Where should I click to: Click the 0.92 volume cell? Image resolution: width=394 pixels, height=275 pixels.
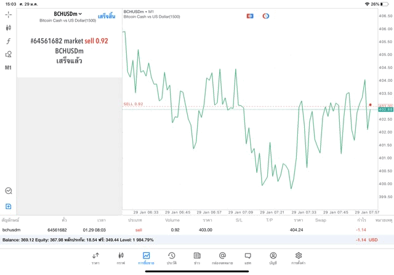(175, 230)
